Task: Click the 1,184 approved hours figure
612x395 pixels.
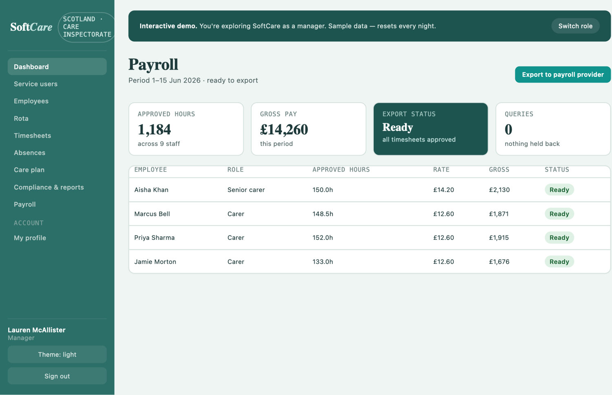Action: pyautogui.click(x=154, y=129)
